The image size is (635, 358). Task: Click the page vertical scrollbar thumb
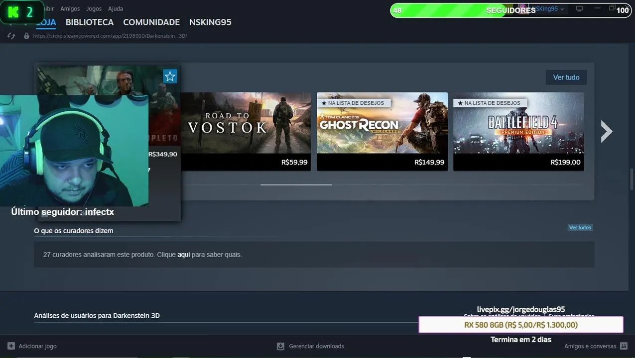pos(632,179)
